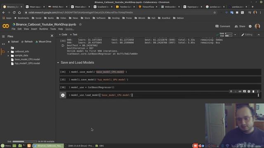Reload the page
Image resolution: width=264 pixels, height=148 pixels.
14,13
